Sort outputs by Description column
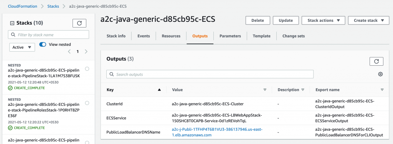393x144 pixels. [302, 90]
